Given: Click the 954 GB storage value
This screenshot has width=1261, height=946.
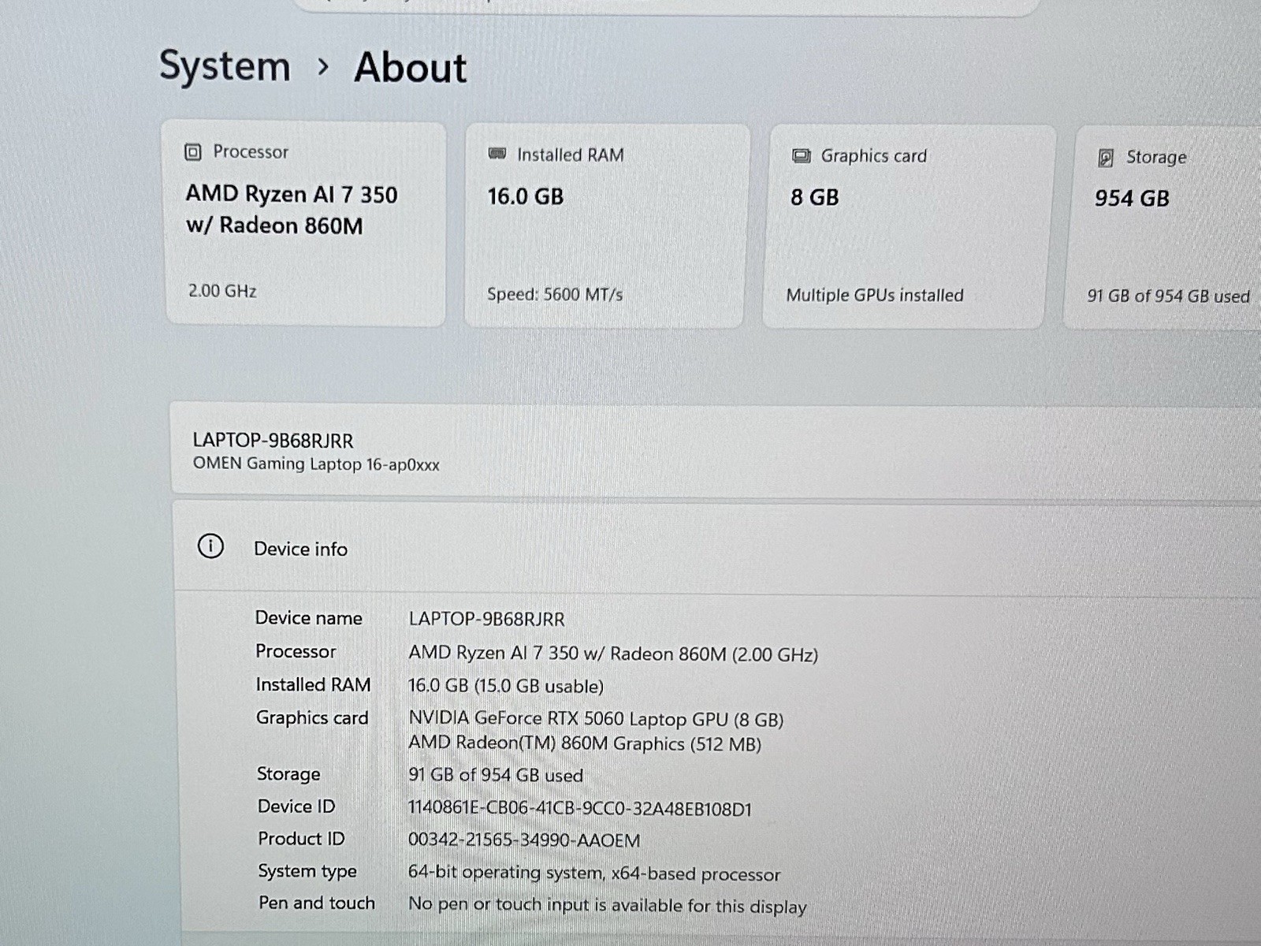Looking at the screenshot, I should click(x=1132, y=199).
